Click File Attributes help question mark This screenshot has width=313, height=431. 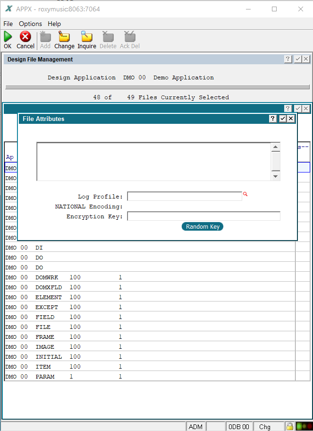pos(273,119)
